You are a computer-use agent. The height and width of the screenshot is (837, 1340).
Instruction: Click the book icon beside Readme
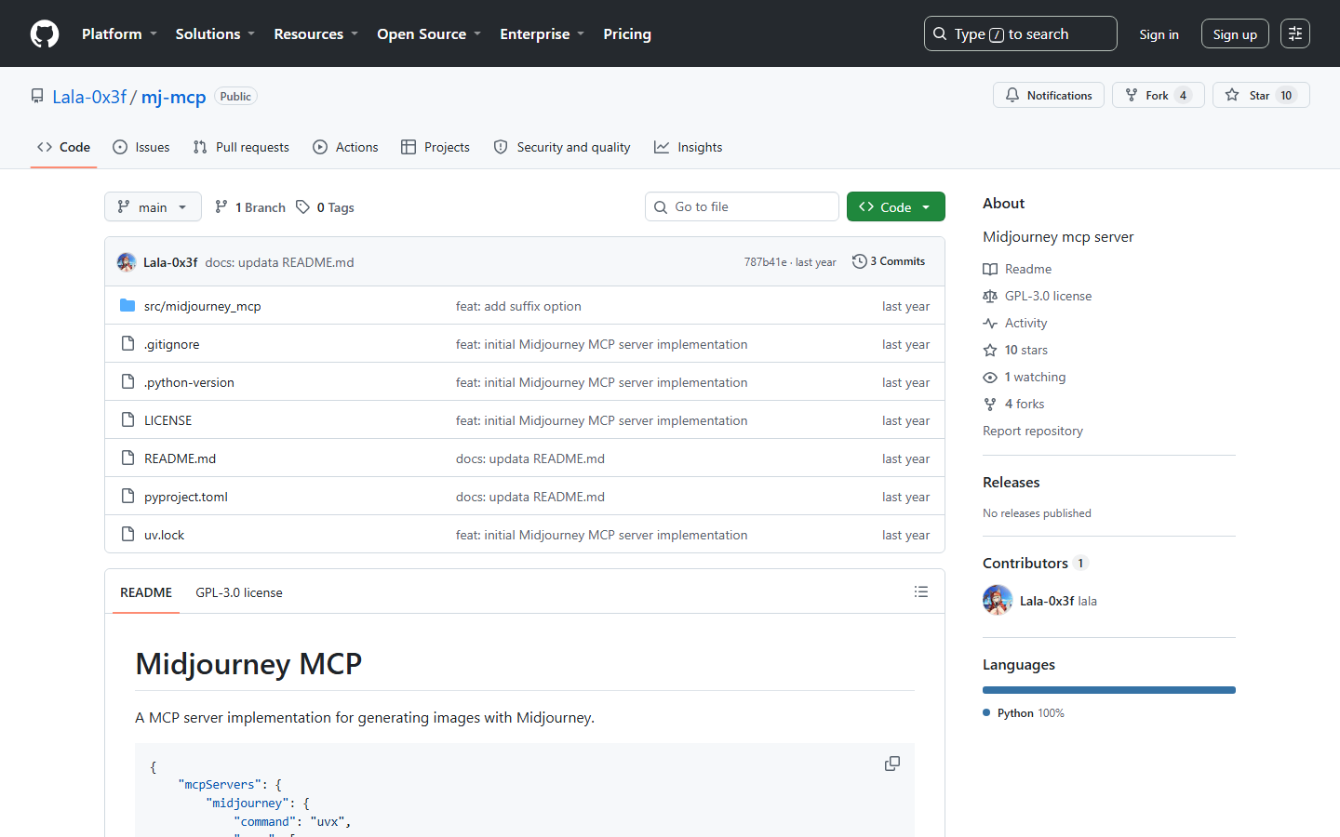click(x=990, y=269)
